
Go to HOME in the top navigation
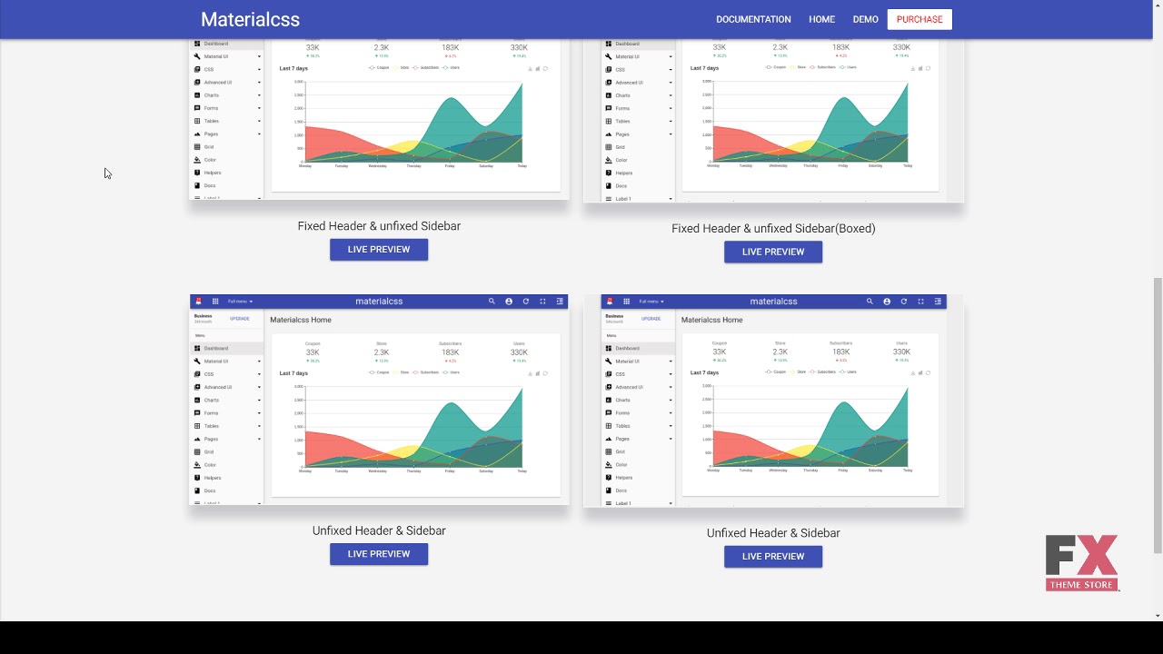click(821, 19)
